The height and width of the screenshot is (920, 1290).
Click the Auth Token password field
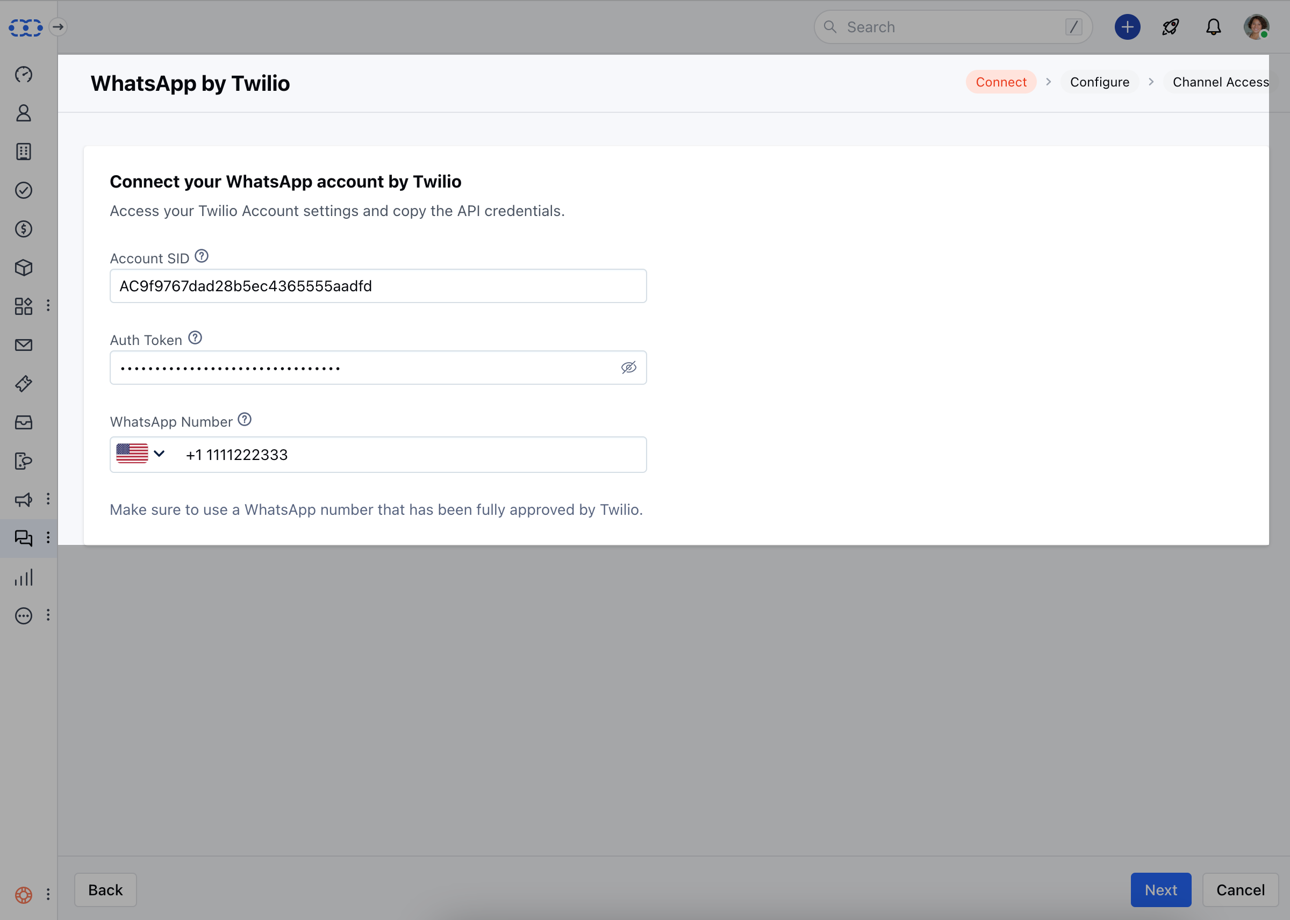coord(378,368)
